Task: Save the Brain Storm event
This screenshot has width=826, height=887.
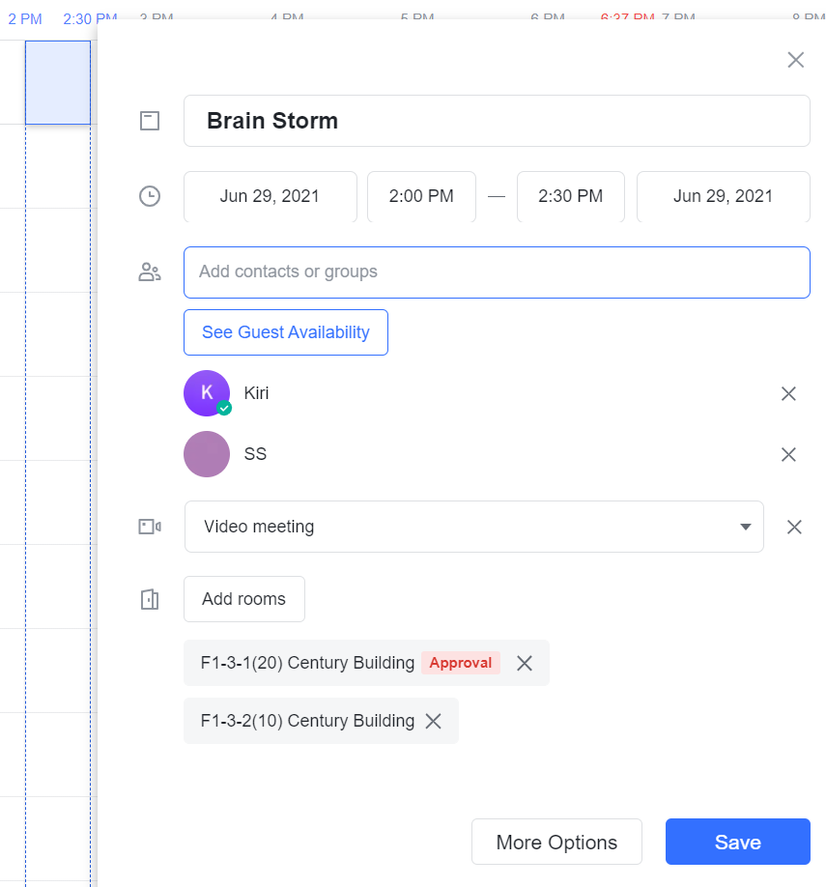Action: [x=737, y=842]
